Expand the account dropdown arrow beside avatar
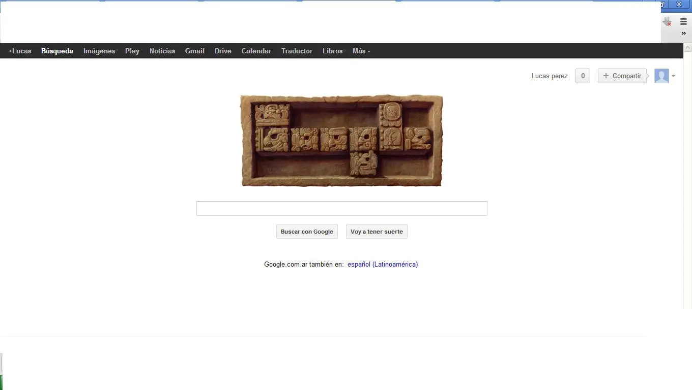Image resolution: width=692 pixels, height=390 pixels. tap(673, 76)
